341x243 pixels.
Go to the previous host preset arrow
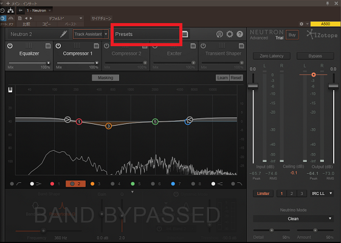pos(26,18)
